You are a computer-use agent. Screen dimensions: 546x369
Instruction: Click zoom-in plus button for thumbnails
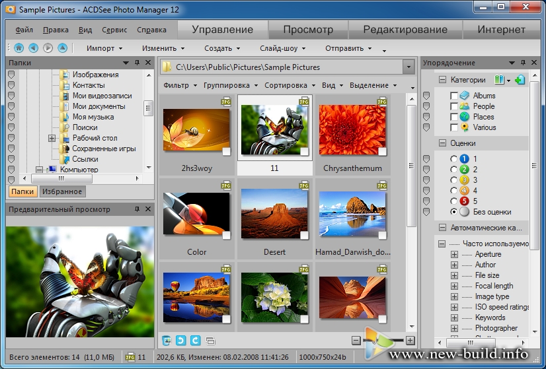[410, 341]
